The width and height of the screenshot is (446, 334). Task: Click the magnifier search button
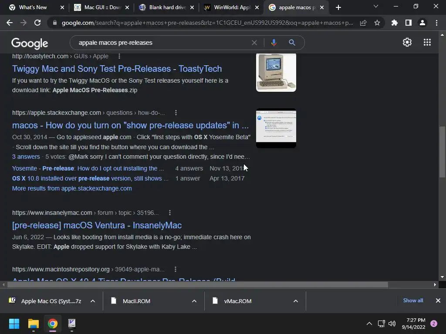292,43
